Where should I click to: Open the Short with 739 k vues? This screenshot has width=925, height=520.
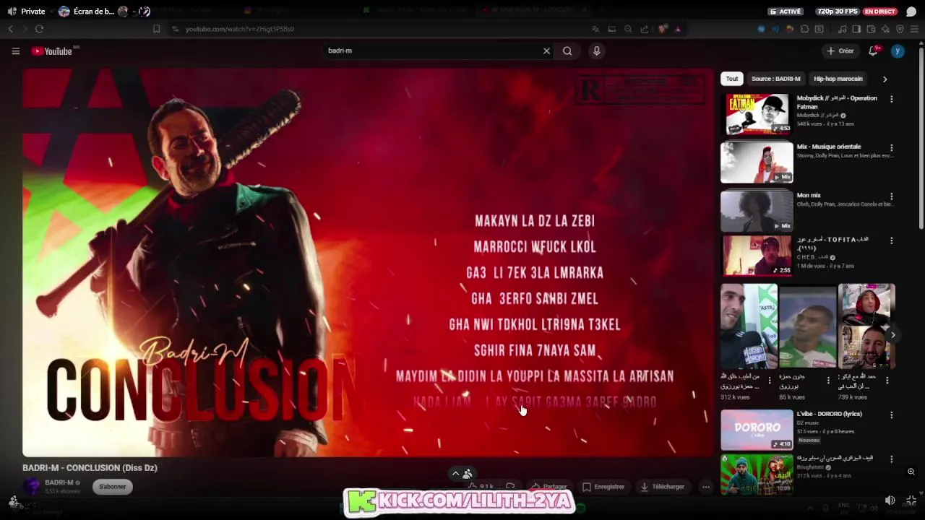[x=866, y=326]
